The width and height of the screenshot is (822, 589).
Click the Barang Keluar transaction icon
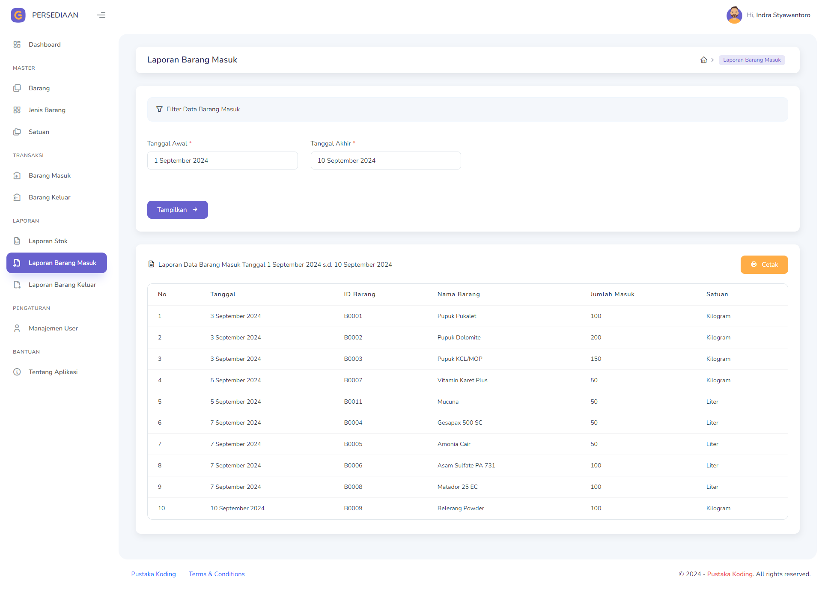(17, 197)
